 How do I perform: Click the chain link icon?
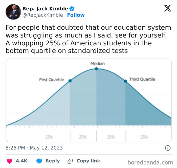(x=70, y=161)
